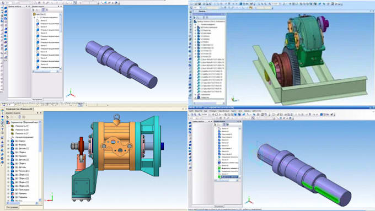Select the Начало координат origin icon
Viewport: 375px width, 211px height.
(x=12, y=137)
